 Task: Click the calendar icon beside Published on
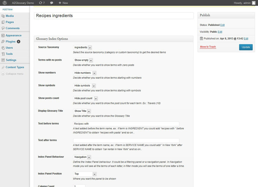202,38
